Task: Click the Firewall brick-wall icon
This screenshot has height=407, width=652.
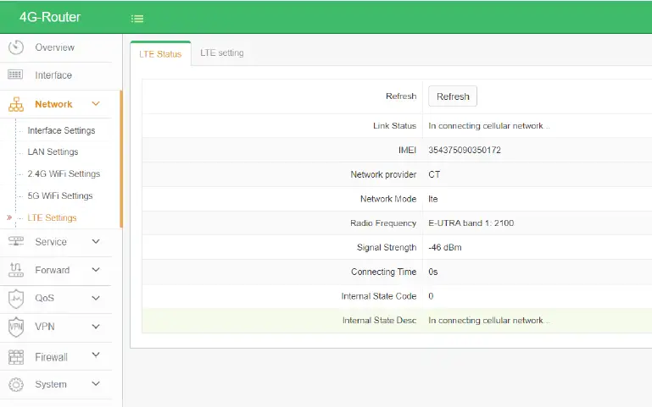Action: click(x=16, y=357)
